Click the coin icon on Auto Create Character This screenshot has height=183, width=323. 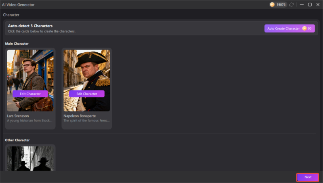coord(304,29)
